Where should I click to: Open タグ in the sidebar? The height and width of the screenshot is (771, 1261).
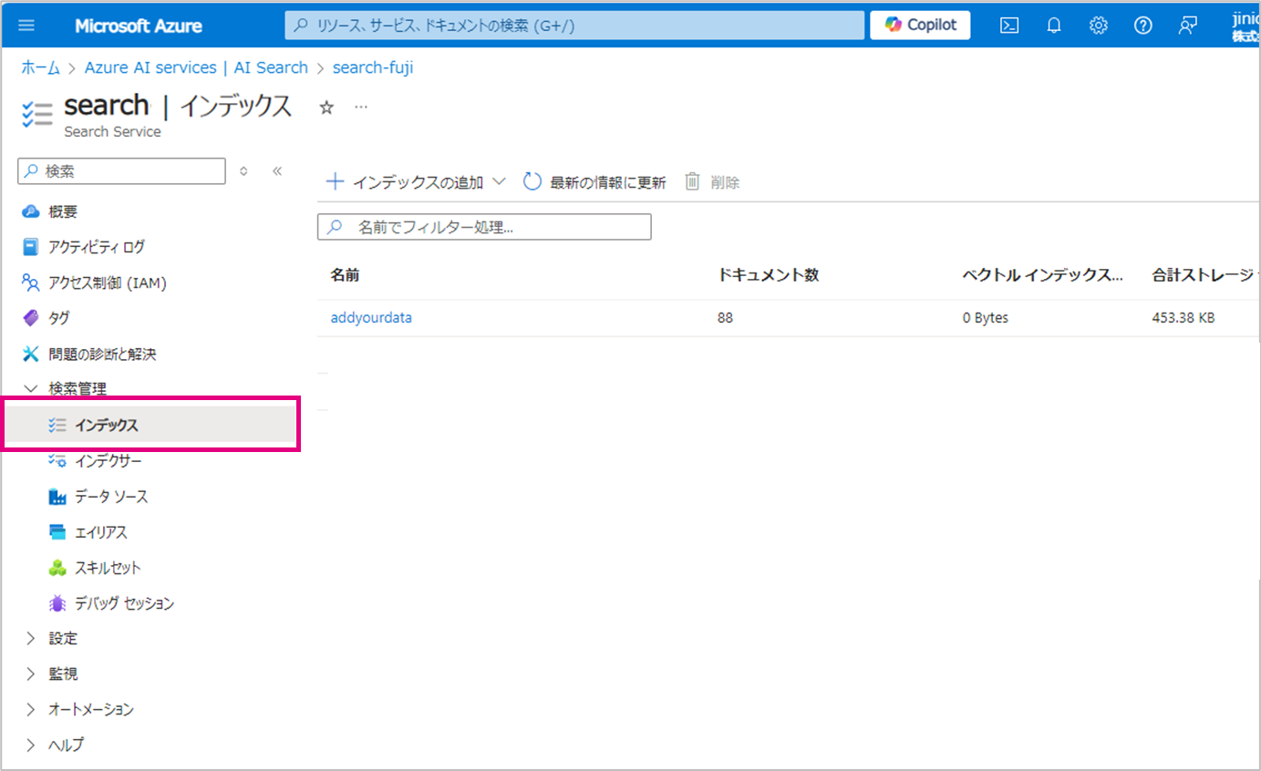(46, 318)
